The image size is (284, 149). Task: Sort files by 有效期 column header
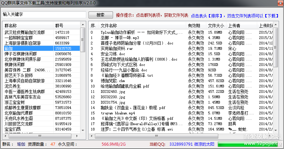pyautogui.click(x=196, y=26)
